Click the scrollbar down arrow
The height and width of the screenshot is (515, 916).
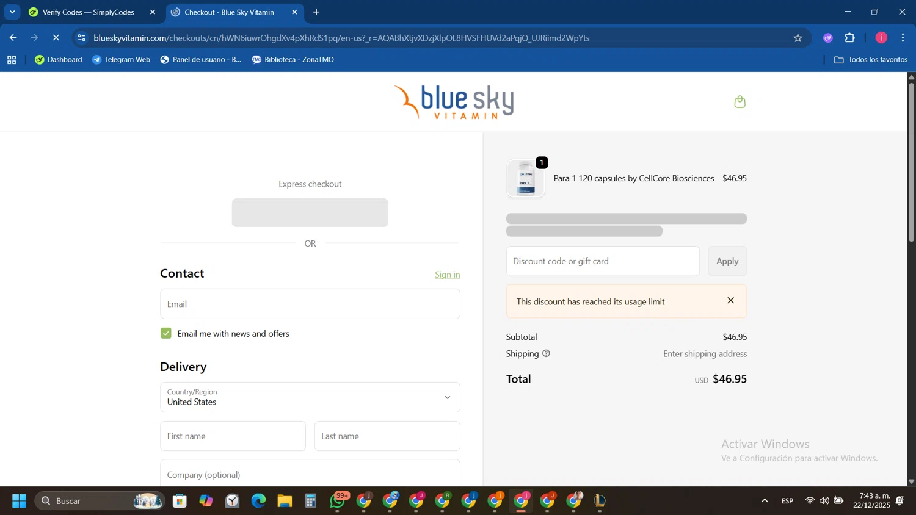(911, 481)
